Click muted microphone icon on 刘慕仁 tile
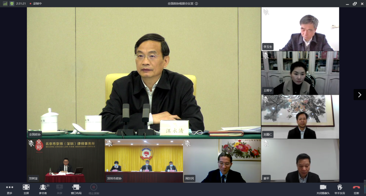This screenshot has width=366, height=196. click(266, 99)
